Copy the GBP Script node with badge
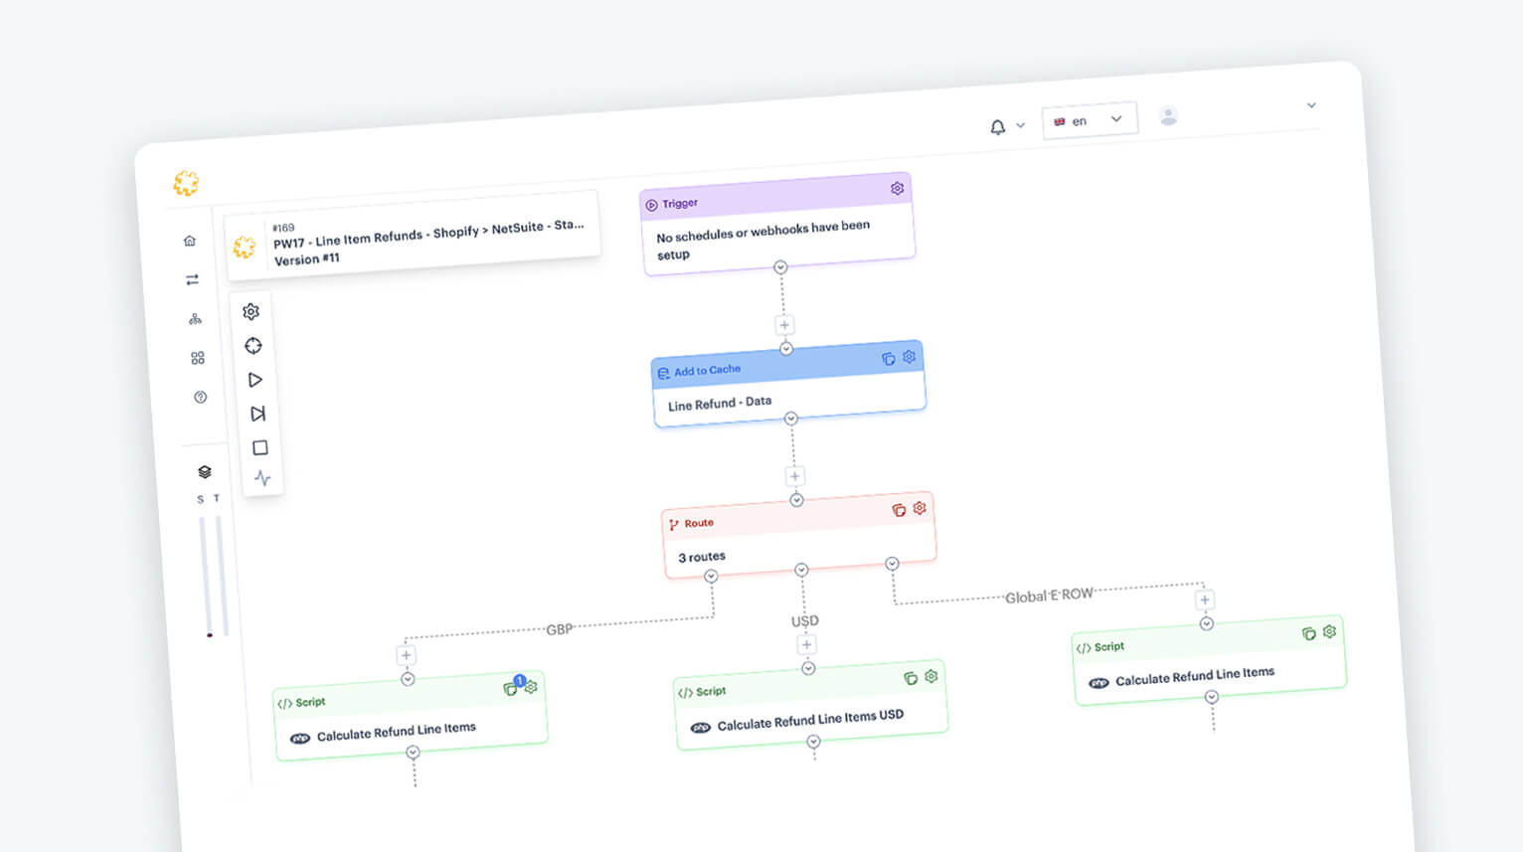 point(511,688)
